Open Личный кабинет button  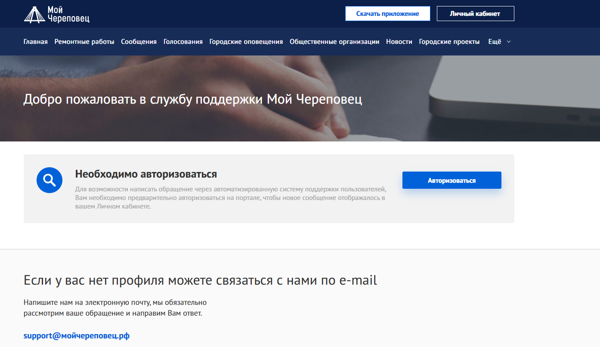[475, 14]
